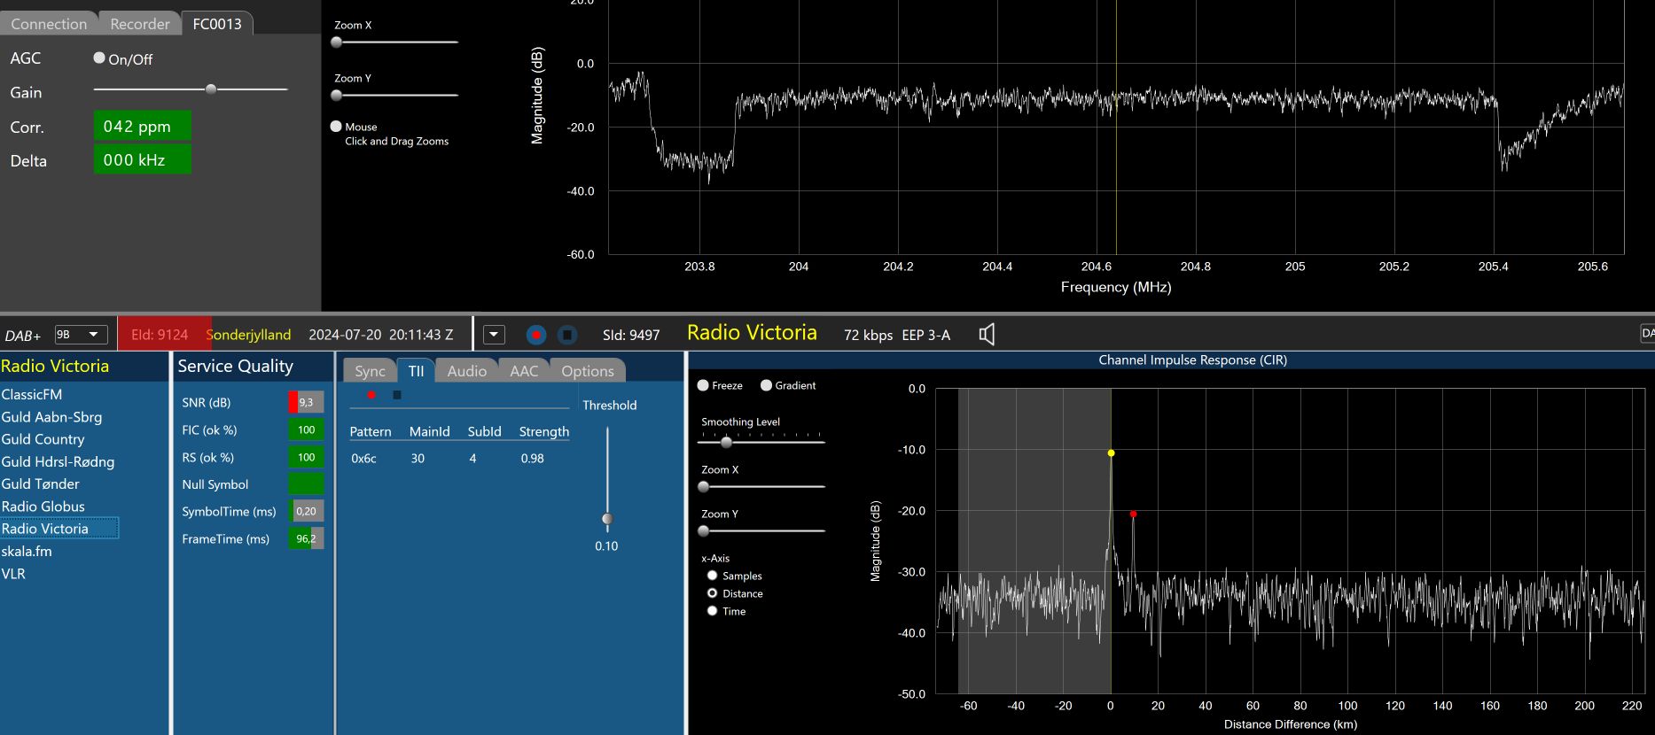Mute audio with the speaker icon
This screenshot has width=1655, height=735.
coord(987,334)
